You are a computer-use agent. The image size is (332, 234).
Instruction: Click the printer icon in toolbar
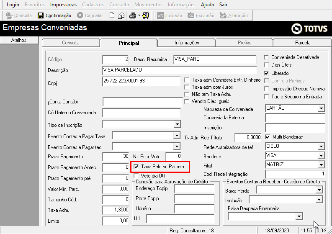133,15
